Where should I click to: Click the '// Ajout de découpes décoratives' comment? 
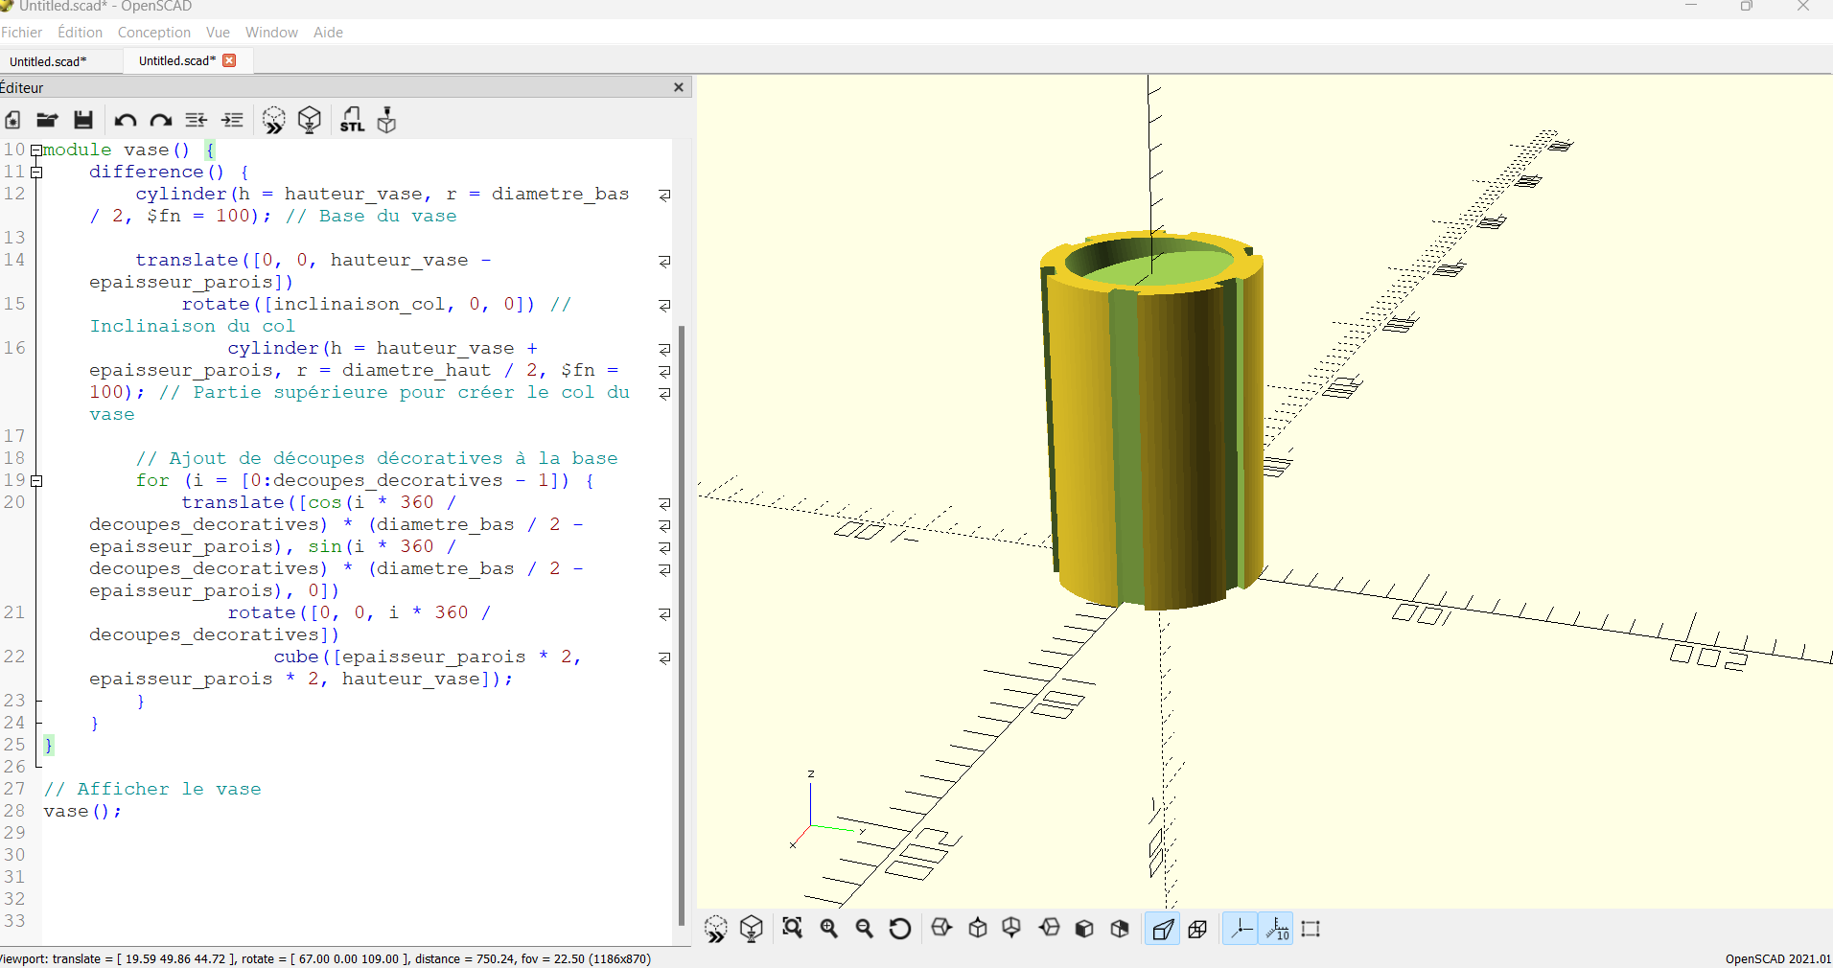pos(377,458)
